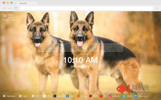This screenshot has height=100, width=161.
Task: Click the 2017 date text under the clock
Action: click(x=80, y=66)
